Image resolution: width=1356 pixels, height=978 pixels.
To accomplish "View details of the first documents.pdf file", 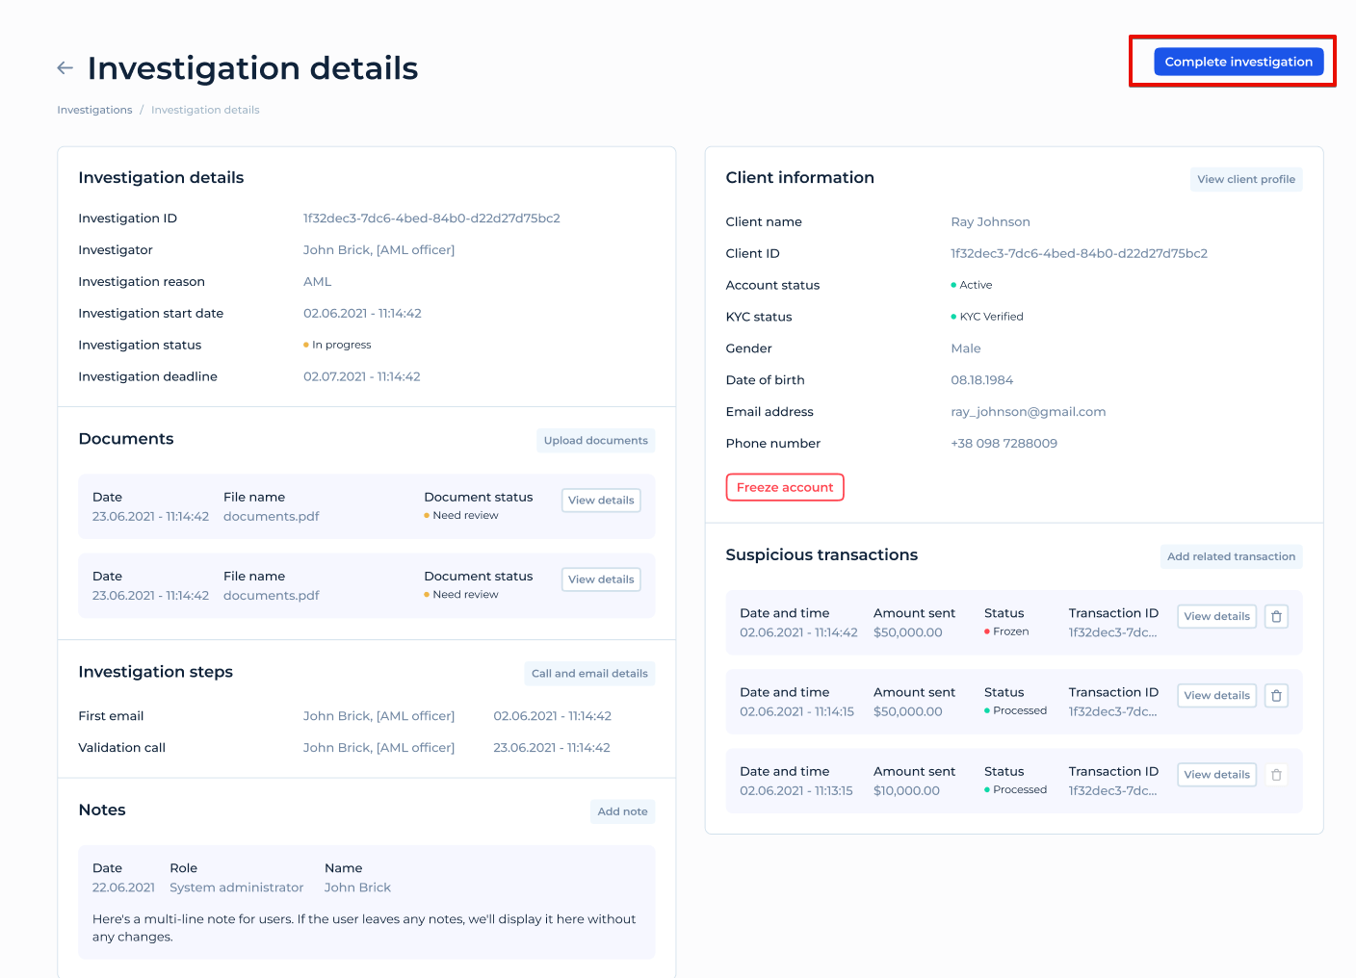I will coord(601,500).
